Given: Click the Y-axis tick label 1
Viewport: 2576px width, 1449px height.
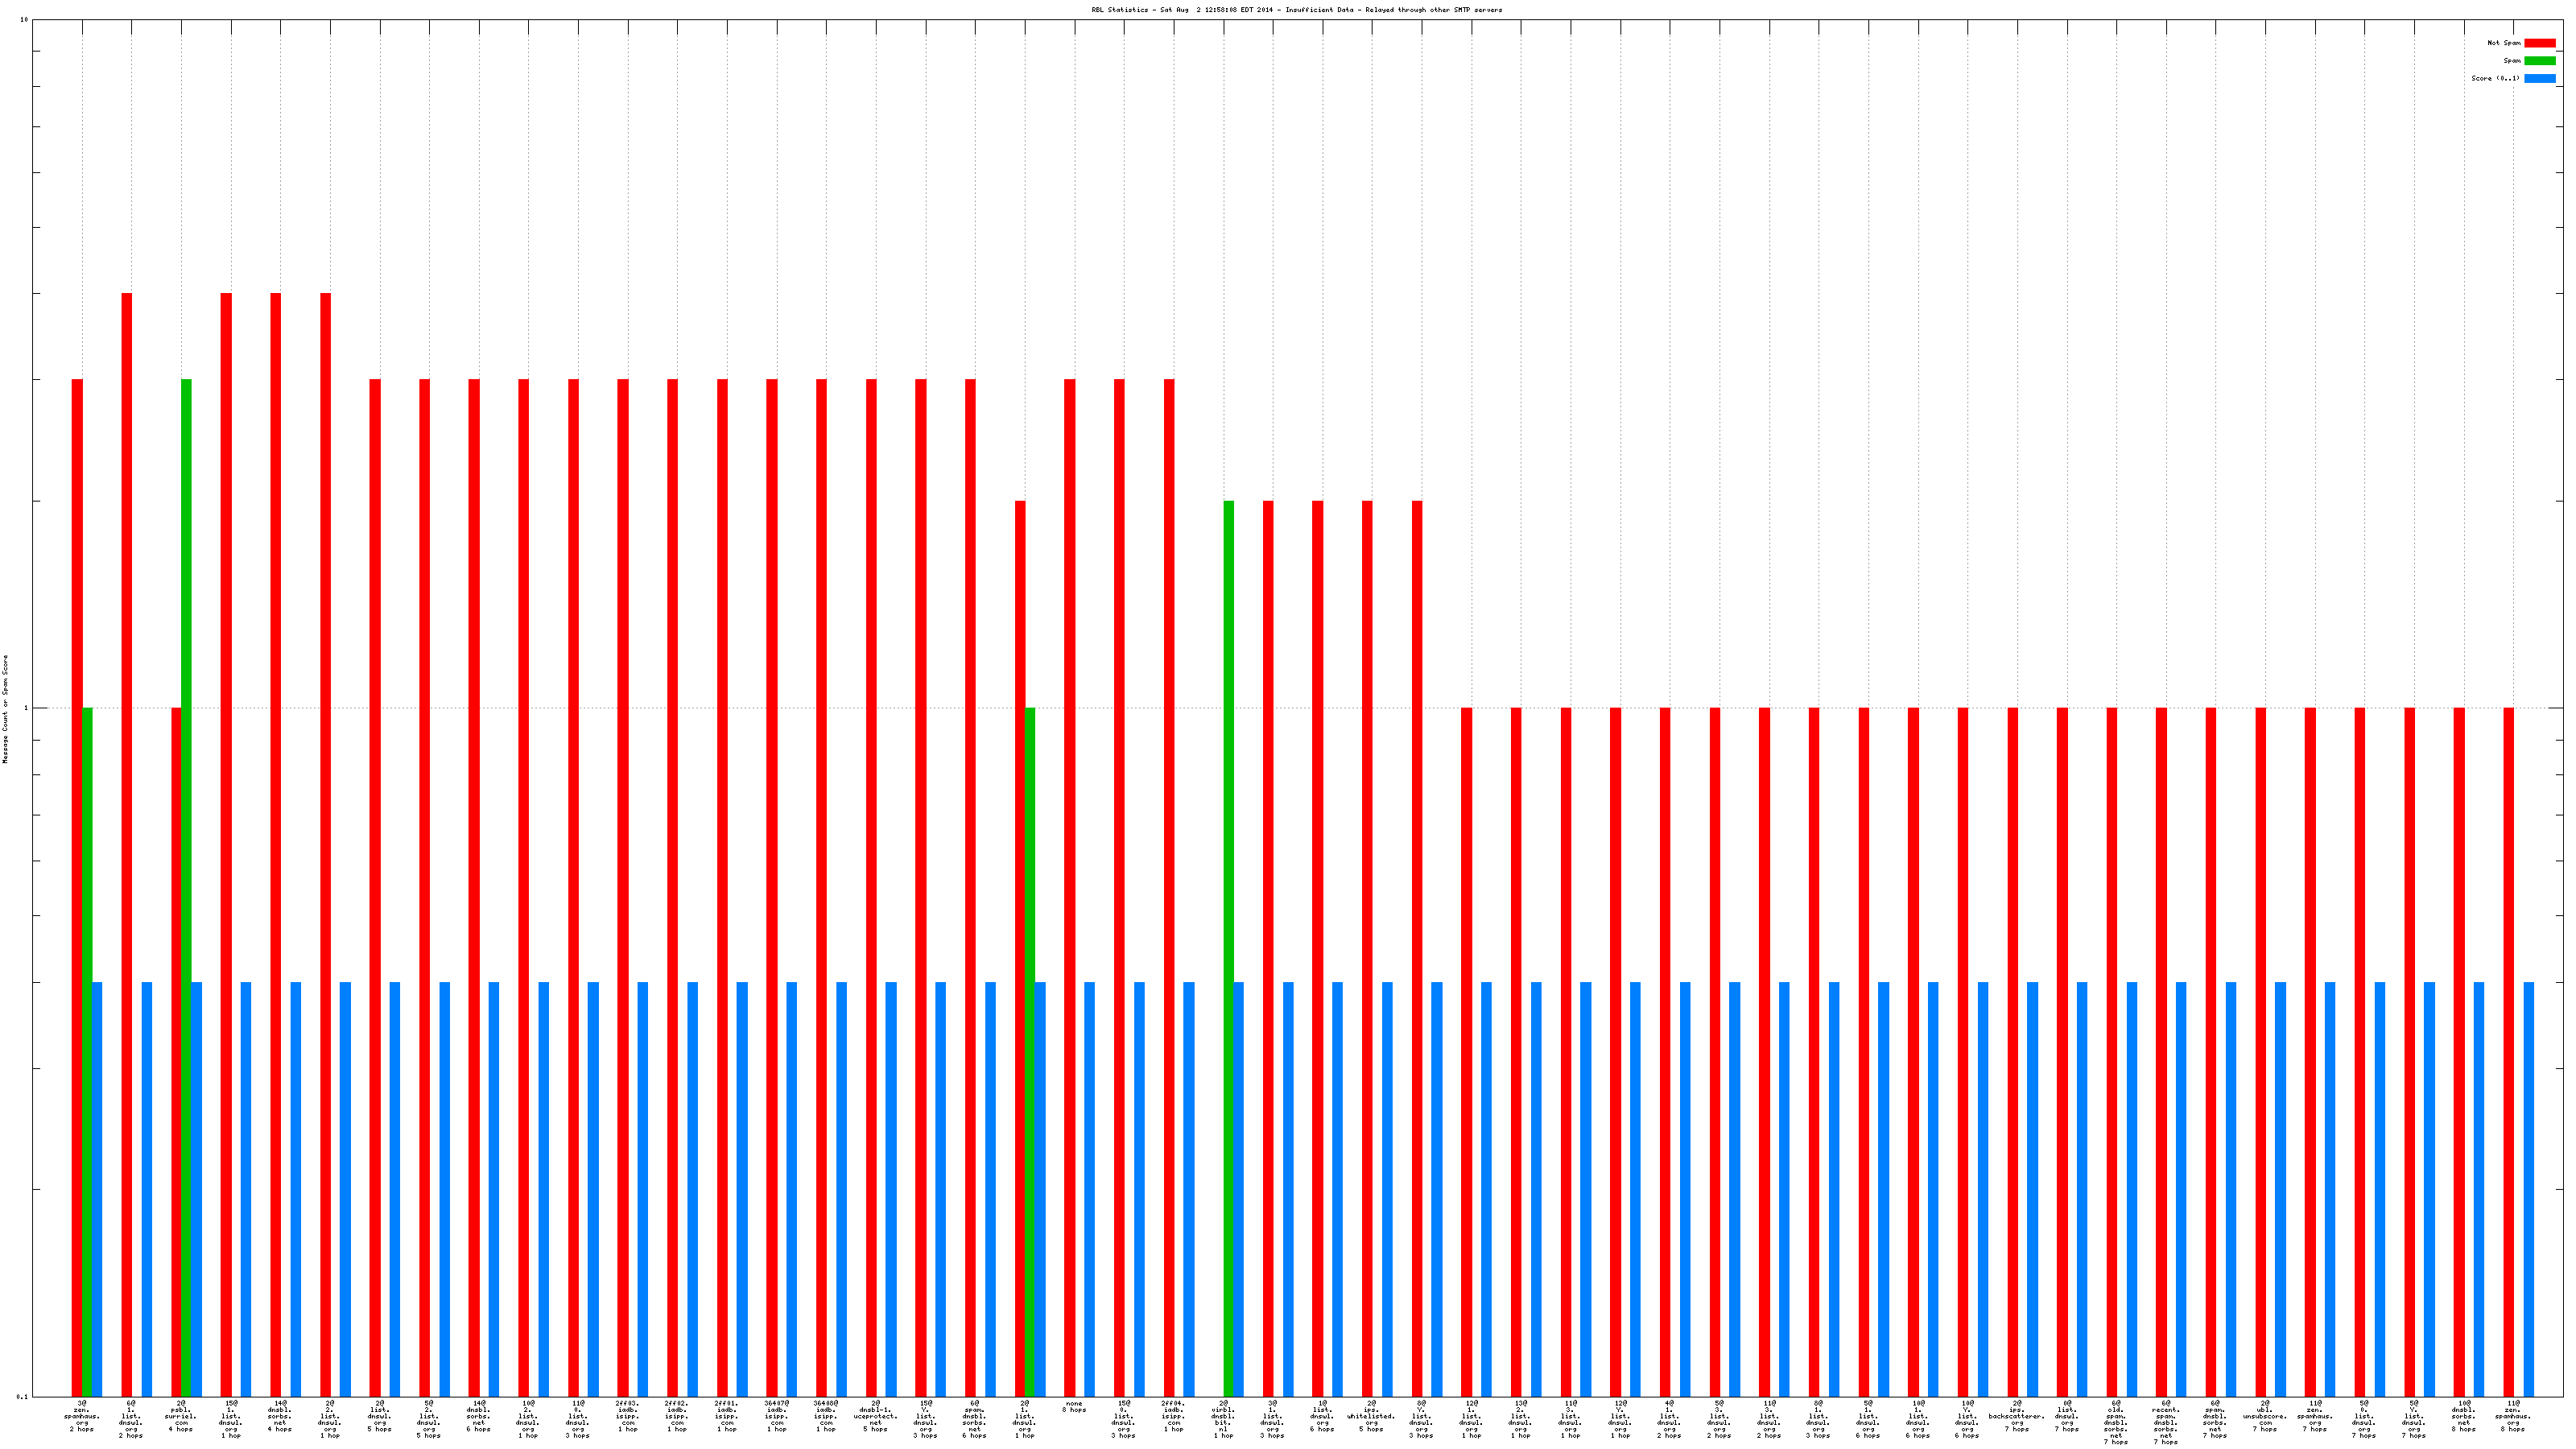Looking at the screenshot, I should (x=26, y=709).
